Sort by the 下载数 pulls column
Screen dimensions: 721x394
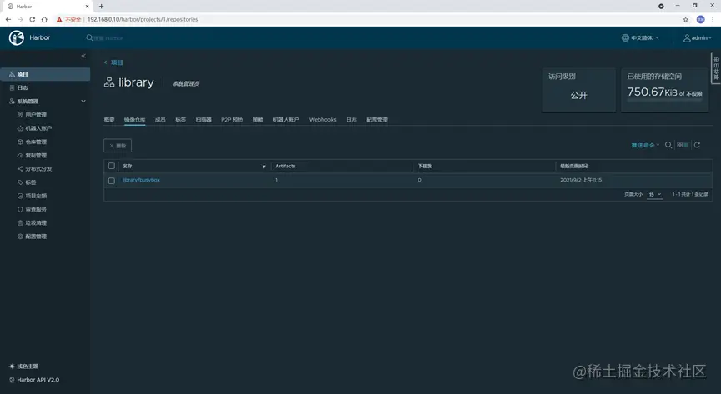pos(425,166)
